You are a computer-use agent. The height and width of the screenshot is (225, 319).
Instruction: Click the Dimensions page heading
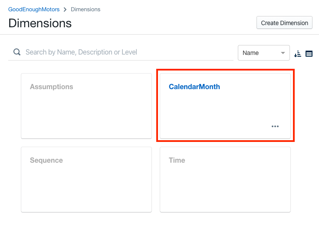click(40, 23)
